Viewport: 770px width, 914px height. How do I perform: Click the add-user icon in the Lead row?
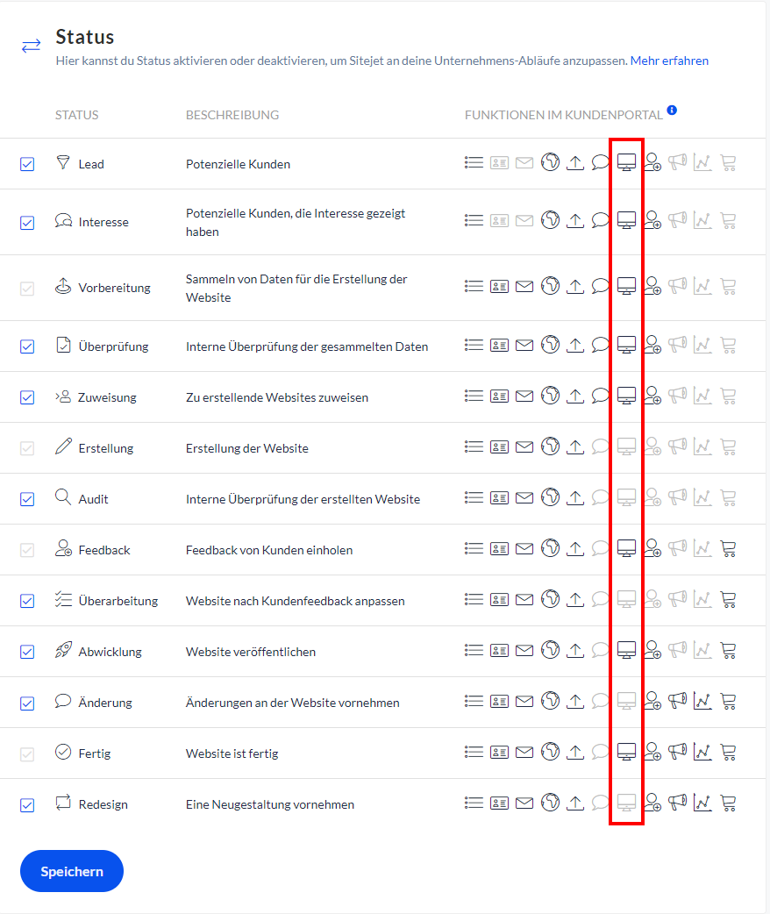click(x=652, y=162)
